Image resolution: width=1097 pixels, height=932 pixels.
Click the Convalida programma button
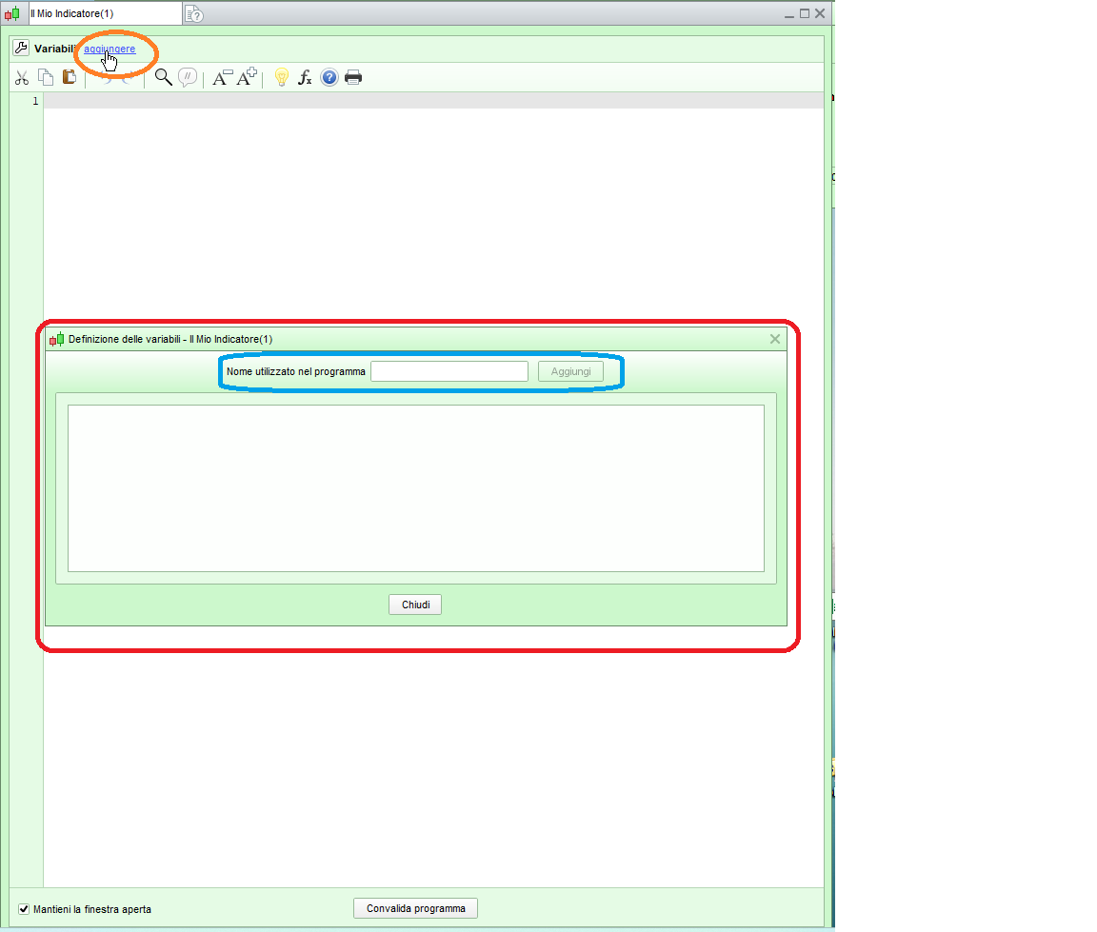coord(415,908)
